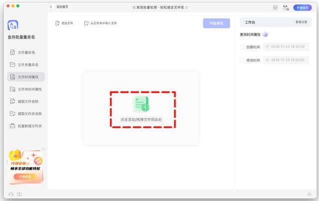The height and width of the screenshot is (201, 319).
Task: Click the cloud icon in bottom-right corner
Action: [309, 194]
